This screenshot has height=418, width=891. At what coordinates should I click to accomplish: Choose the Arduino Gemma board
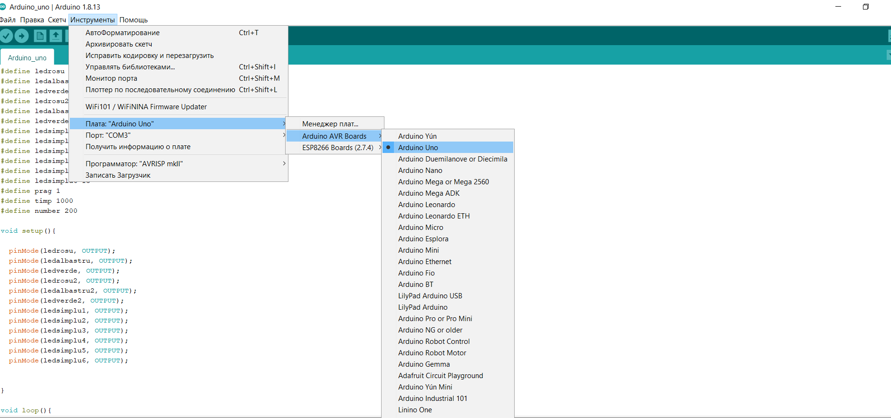click(x=448, y=364)
